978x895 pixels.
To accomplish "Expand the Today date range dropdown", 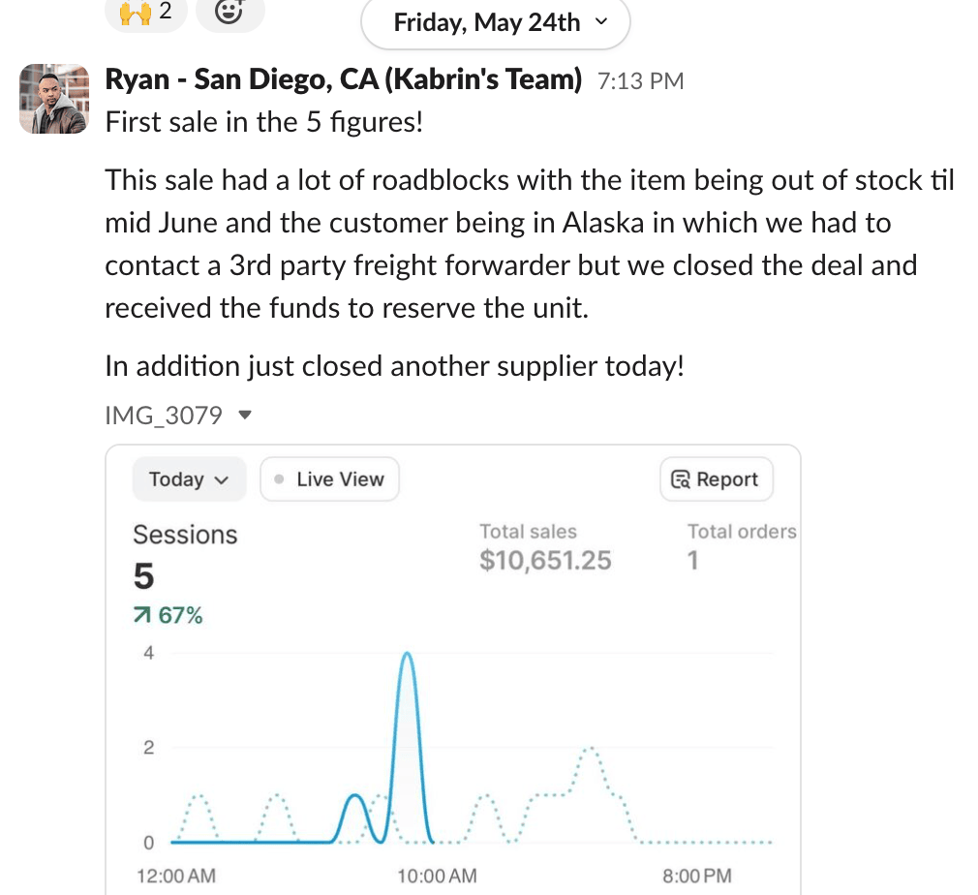I will point(189,479).
